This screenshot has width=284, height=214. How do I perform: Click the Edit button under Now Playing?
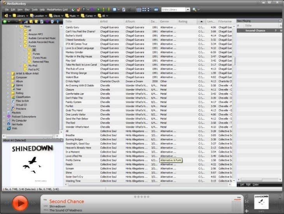(248, 184)
